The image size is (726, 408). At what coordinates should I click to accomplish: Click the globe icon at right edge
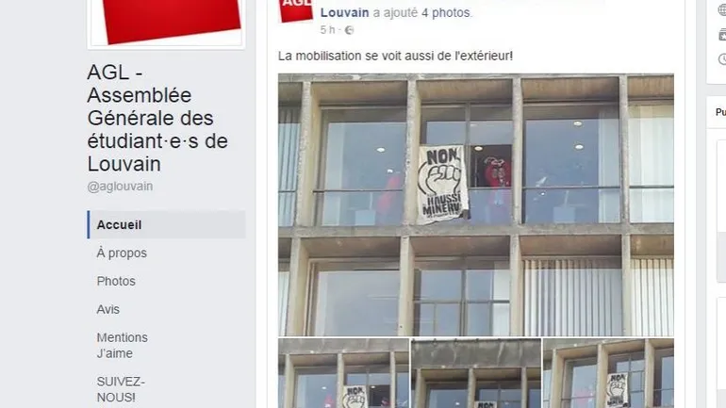pos(722,10)
